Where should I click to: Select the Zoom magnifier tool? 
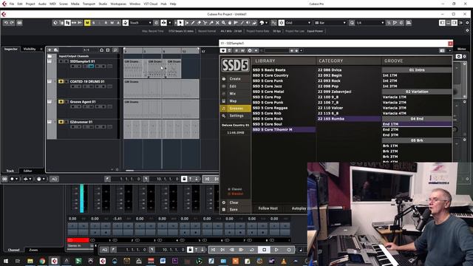tap(223, 23)
